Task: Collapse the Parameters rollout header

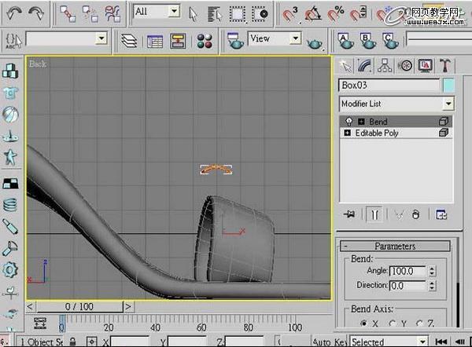Action: pyautogui.click(x=395, y=246)
